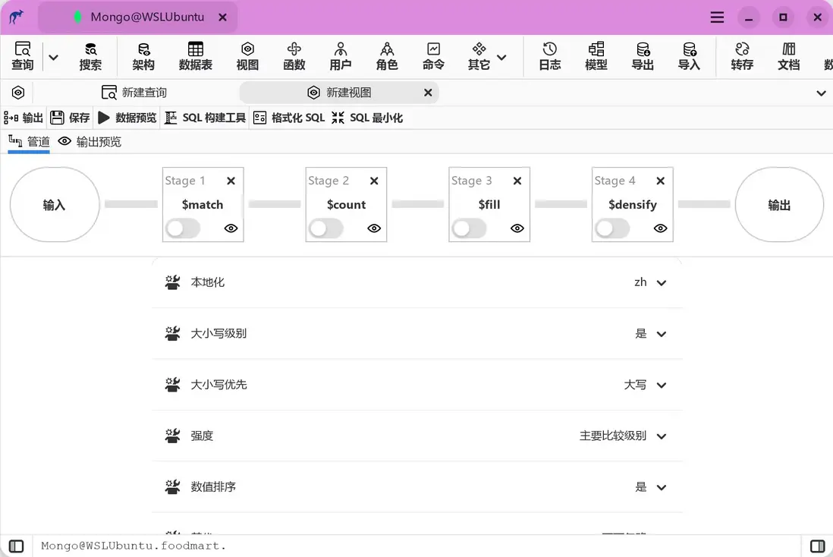
Task: Turn on the Stage 4 $densify switch
Action: tap(611, 228)
